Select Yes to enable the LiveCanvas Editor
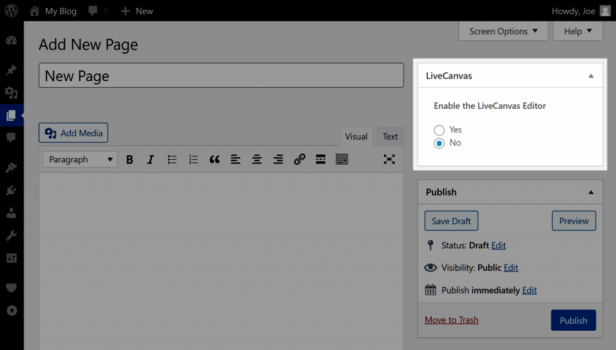616x350 pixels. point(439,130)
